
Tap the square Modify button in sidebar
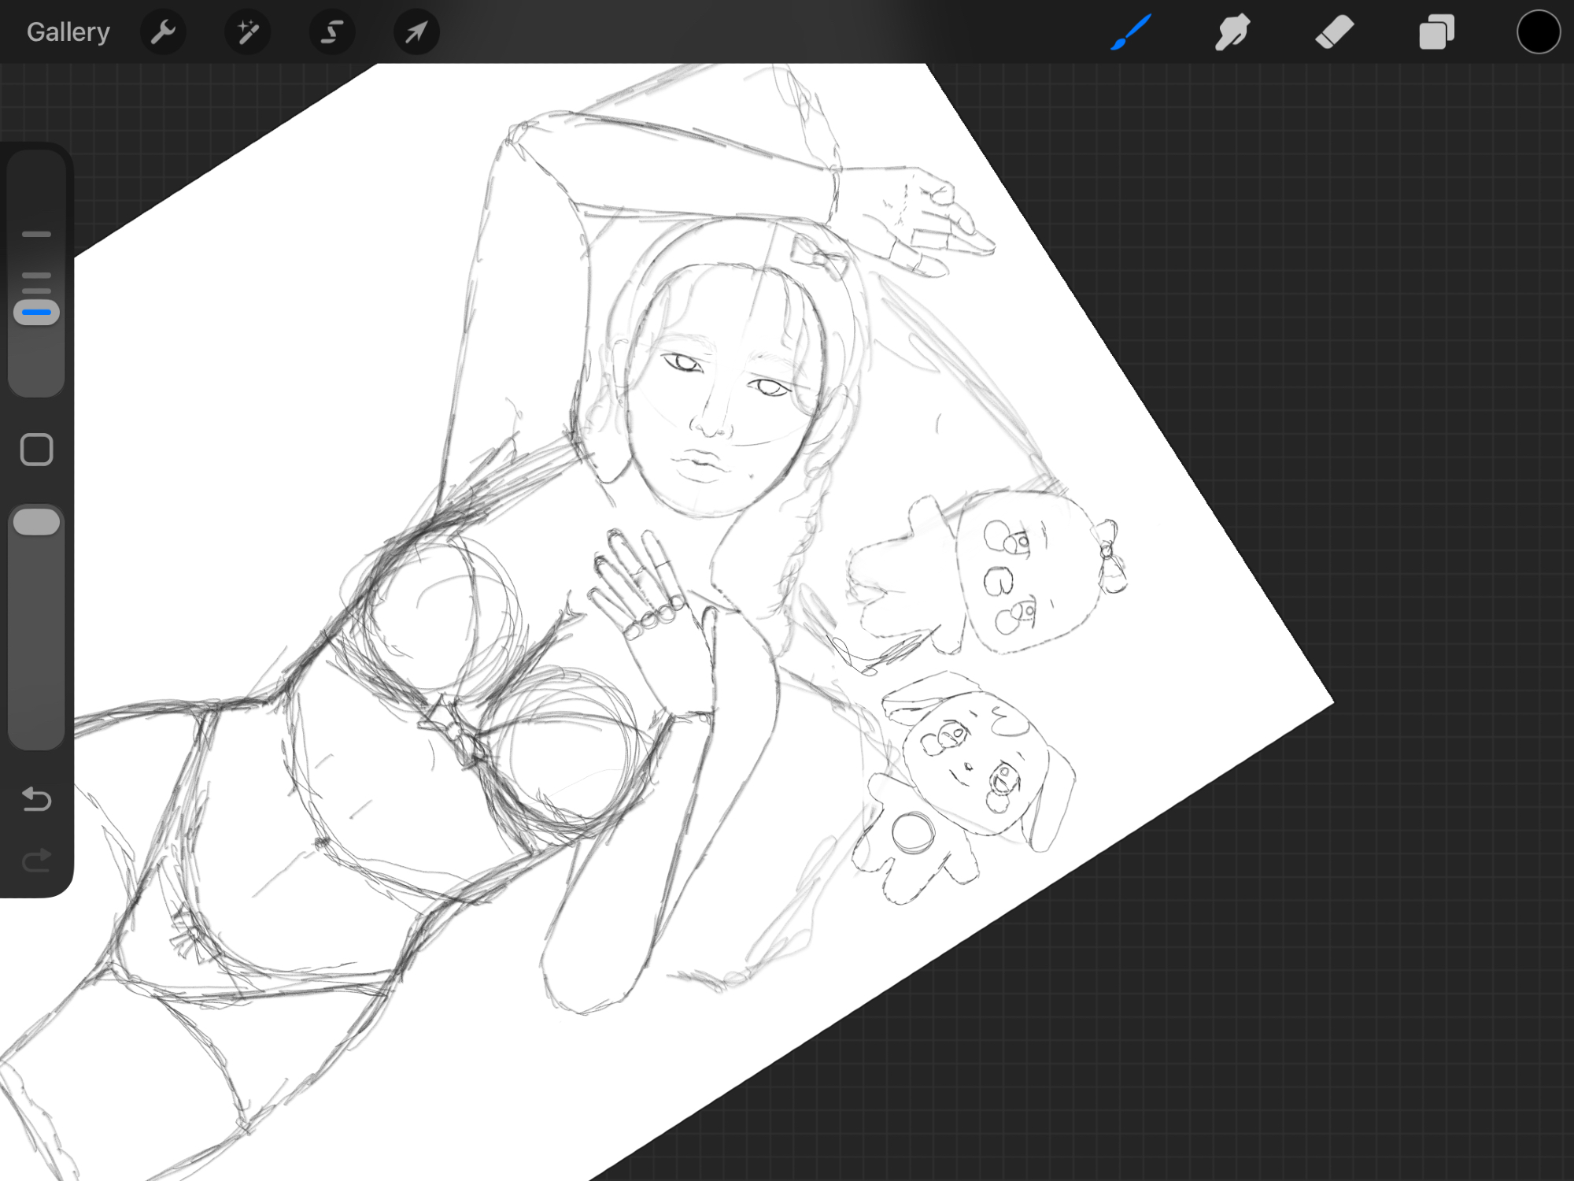pyautogui.click(x=36, y=450)
